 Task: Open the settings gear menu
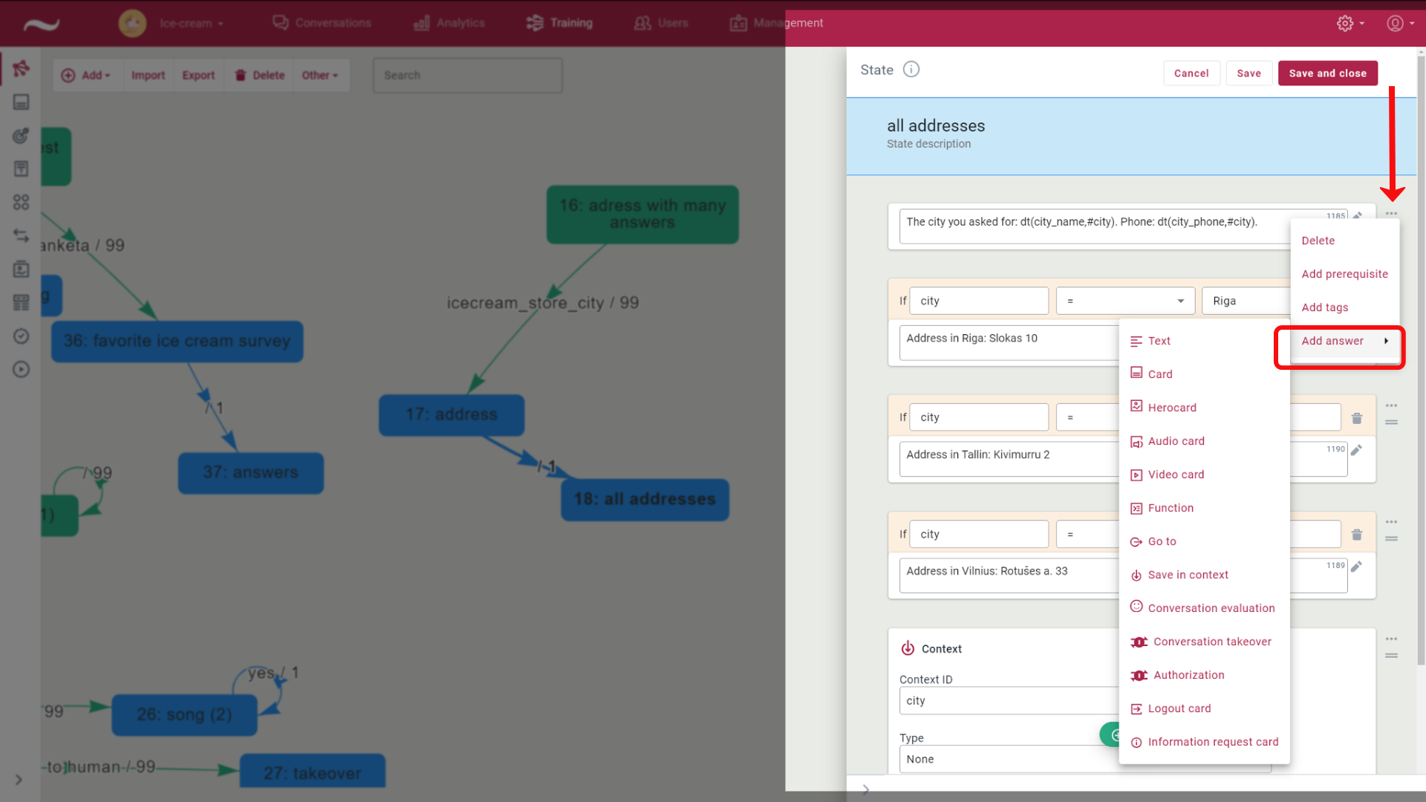click(1345, 23)
